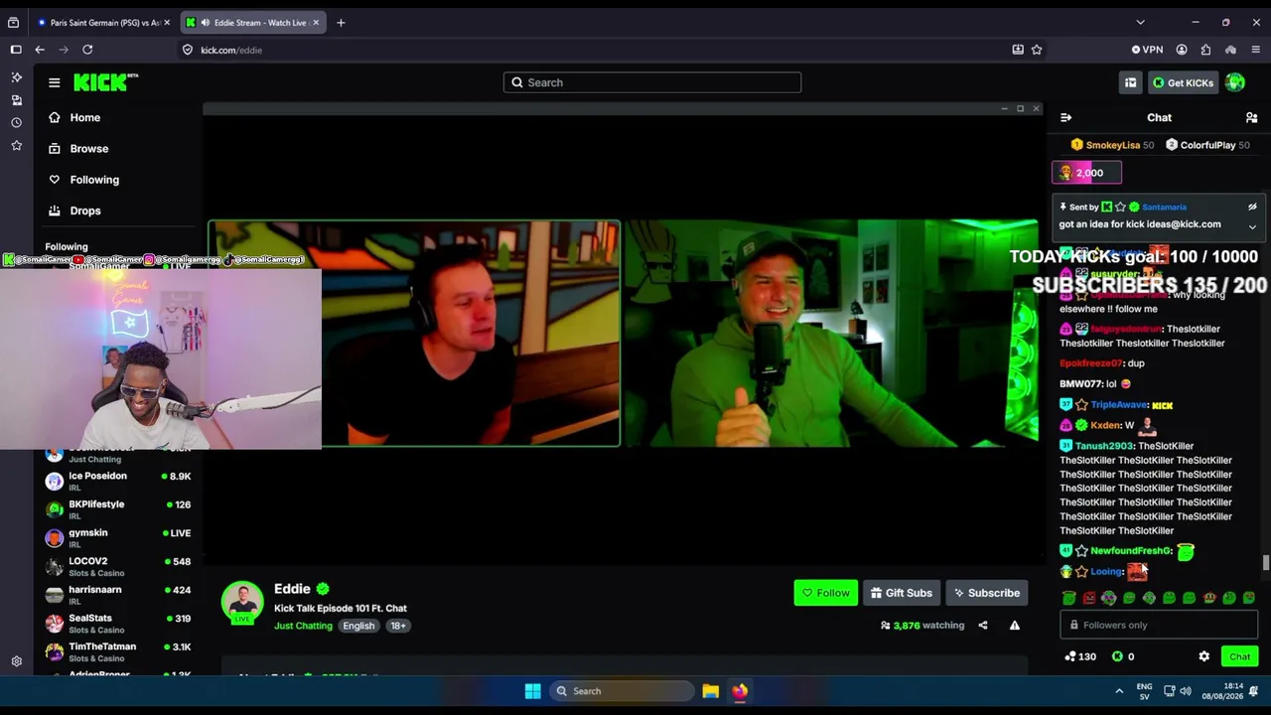1271x715 pixels.
Task: Click Eddie's profile avatar
Action: (x=242, y=602)
